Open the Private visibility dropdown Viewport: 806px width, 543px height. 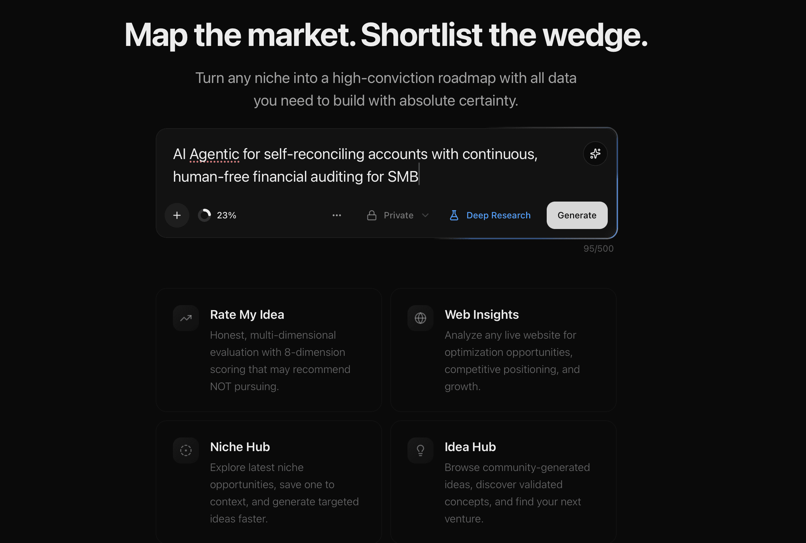click(398, 215)
